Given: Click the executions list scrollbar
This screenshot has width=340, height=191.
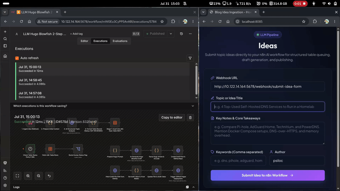Looking at the screenshot, I should click(196, 80).
